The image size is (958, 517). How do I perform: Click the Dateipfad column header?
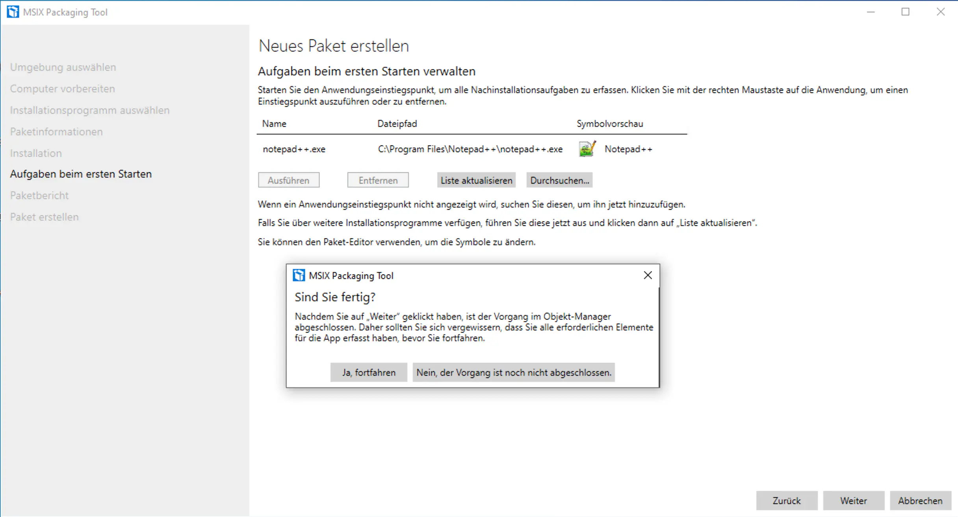[397, 123]
